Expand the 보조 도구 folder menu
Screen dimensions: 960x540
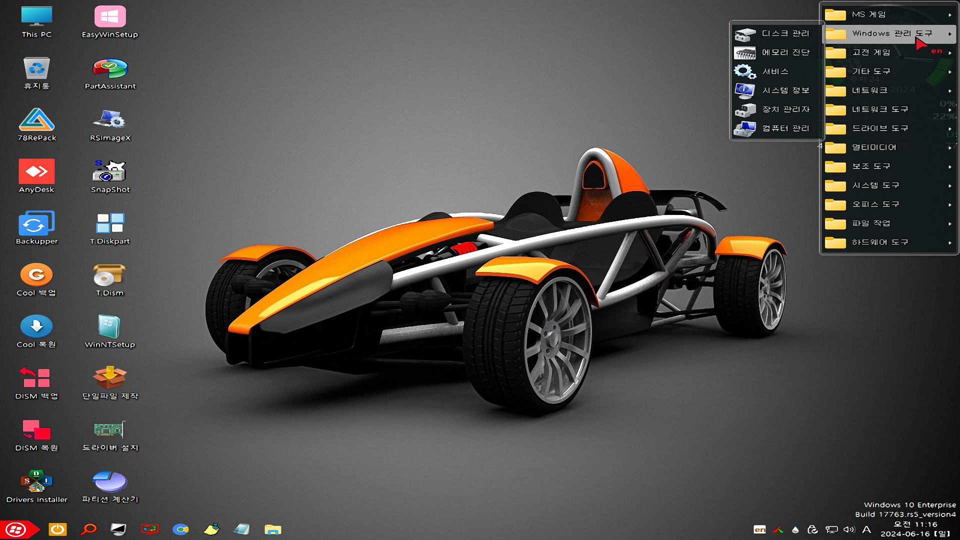point(889,166)
